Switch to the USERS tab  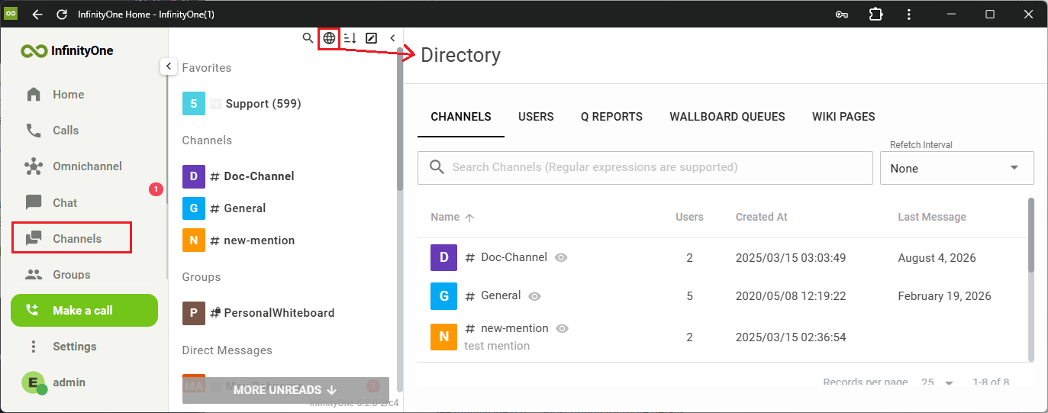click(x=536, y=117)
